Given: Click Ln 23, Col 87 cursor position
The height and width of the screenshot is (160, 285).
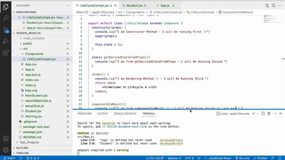Looking at the screenshot, I should [x=155, y=158].
